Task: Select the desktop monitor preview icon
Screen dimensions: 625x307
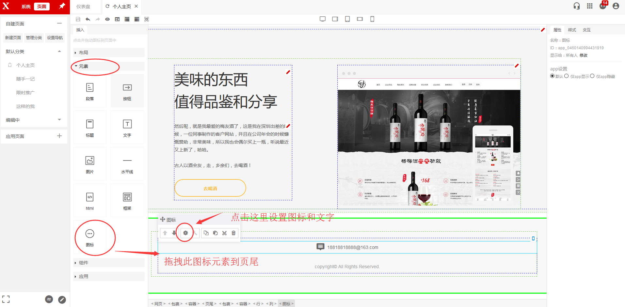Action: click(323, 19)
